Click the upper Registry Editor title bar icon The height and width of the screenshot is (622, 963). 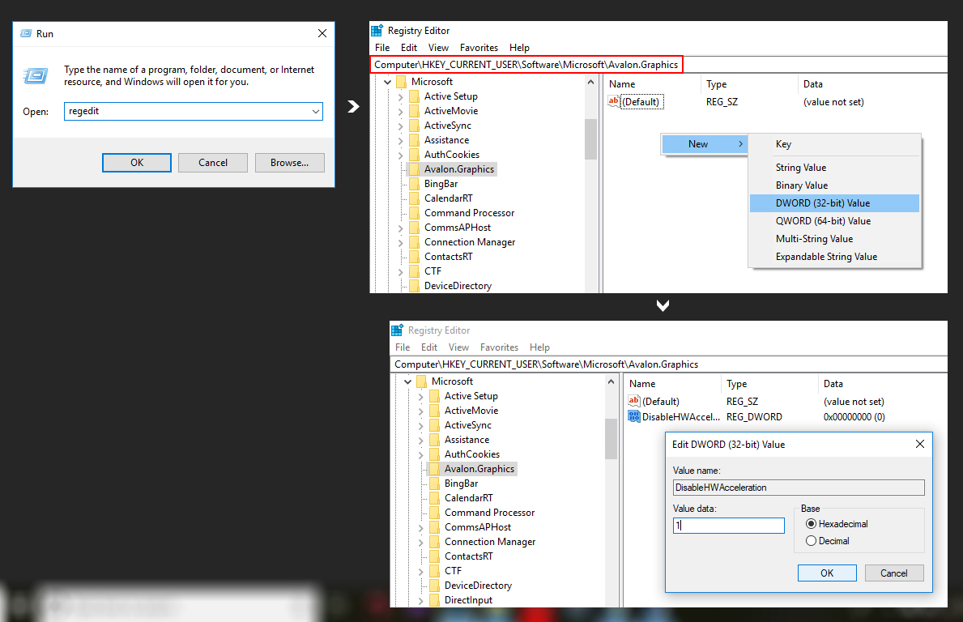point(377,30)
